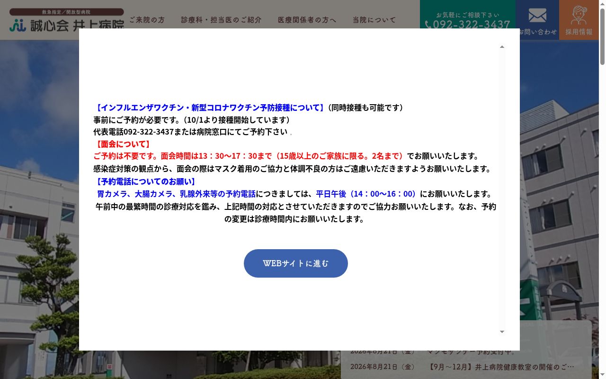Click the line 事前にご予約が必要です

(x=192, y=120)
